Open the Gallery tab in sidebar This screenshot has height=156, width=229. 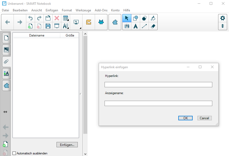click(x=6, y=50)
